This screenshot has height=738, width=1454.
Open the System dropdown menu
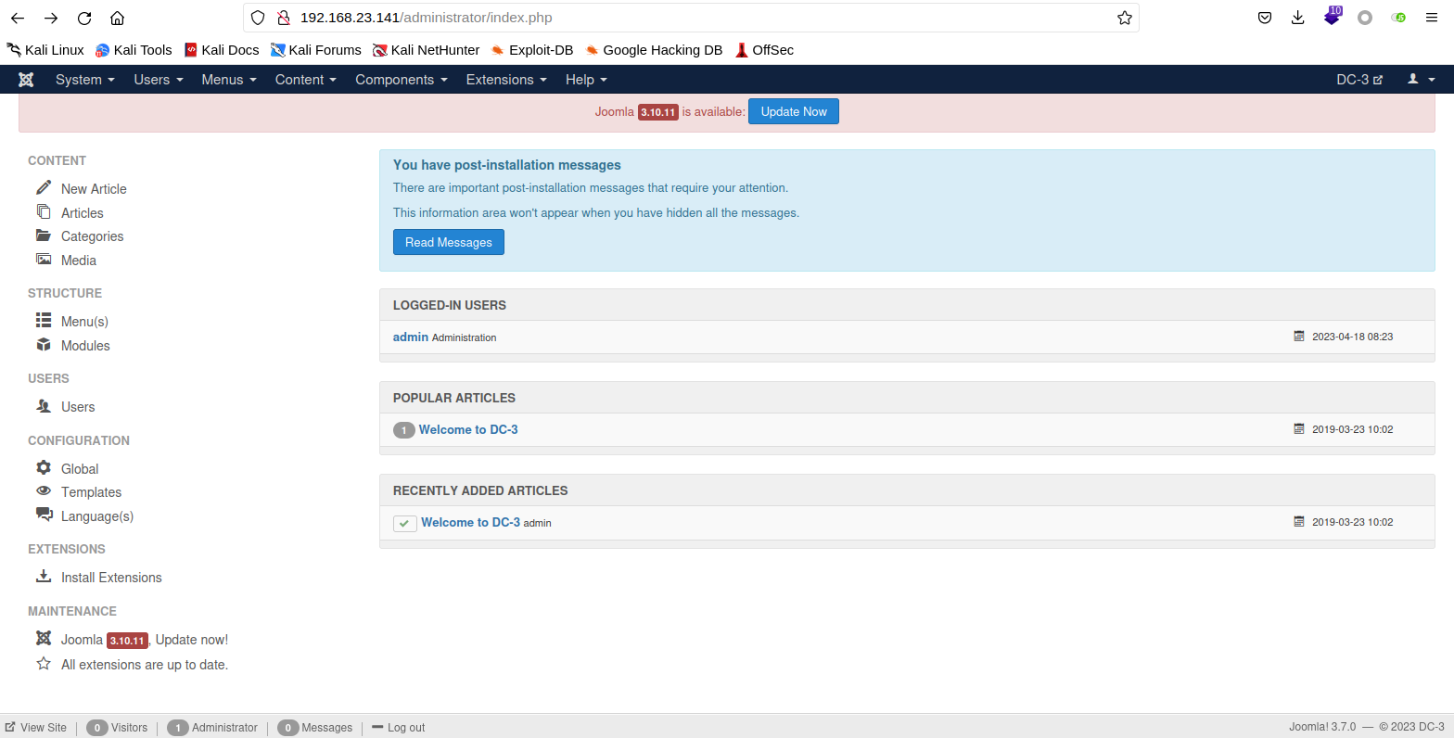(x=85, y=80)
